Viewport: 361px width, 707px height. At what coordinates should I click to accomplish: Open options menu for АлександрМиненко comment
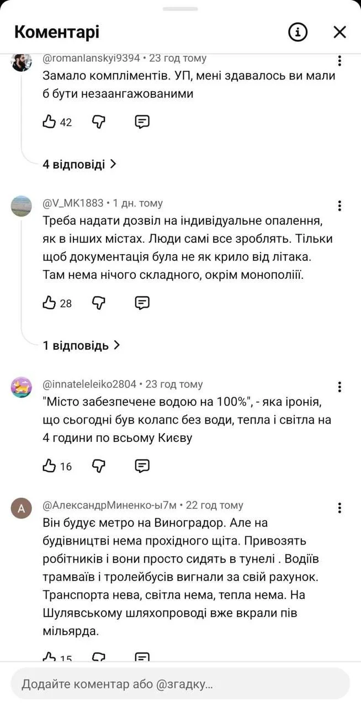[x=339, y=508]
